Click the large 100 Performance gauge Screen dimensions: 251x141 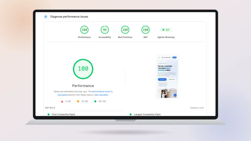tap(83, 69)
